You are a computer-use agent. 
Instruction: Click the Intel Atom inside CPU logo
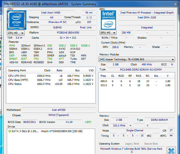17,20
